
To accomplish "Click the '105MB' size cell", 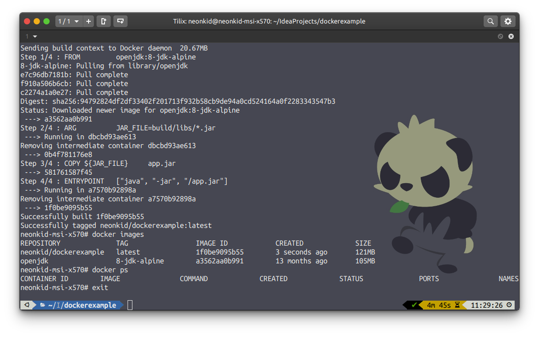I will click(365, 261).
